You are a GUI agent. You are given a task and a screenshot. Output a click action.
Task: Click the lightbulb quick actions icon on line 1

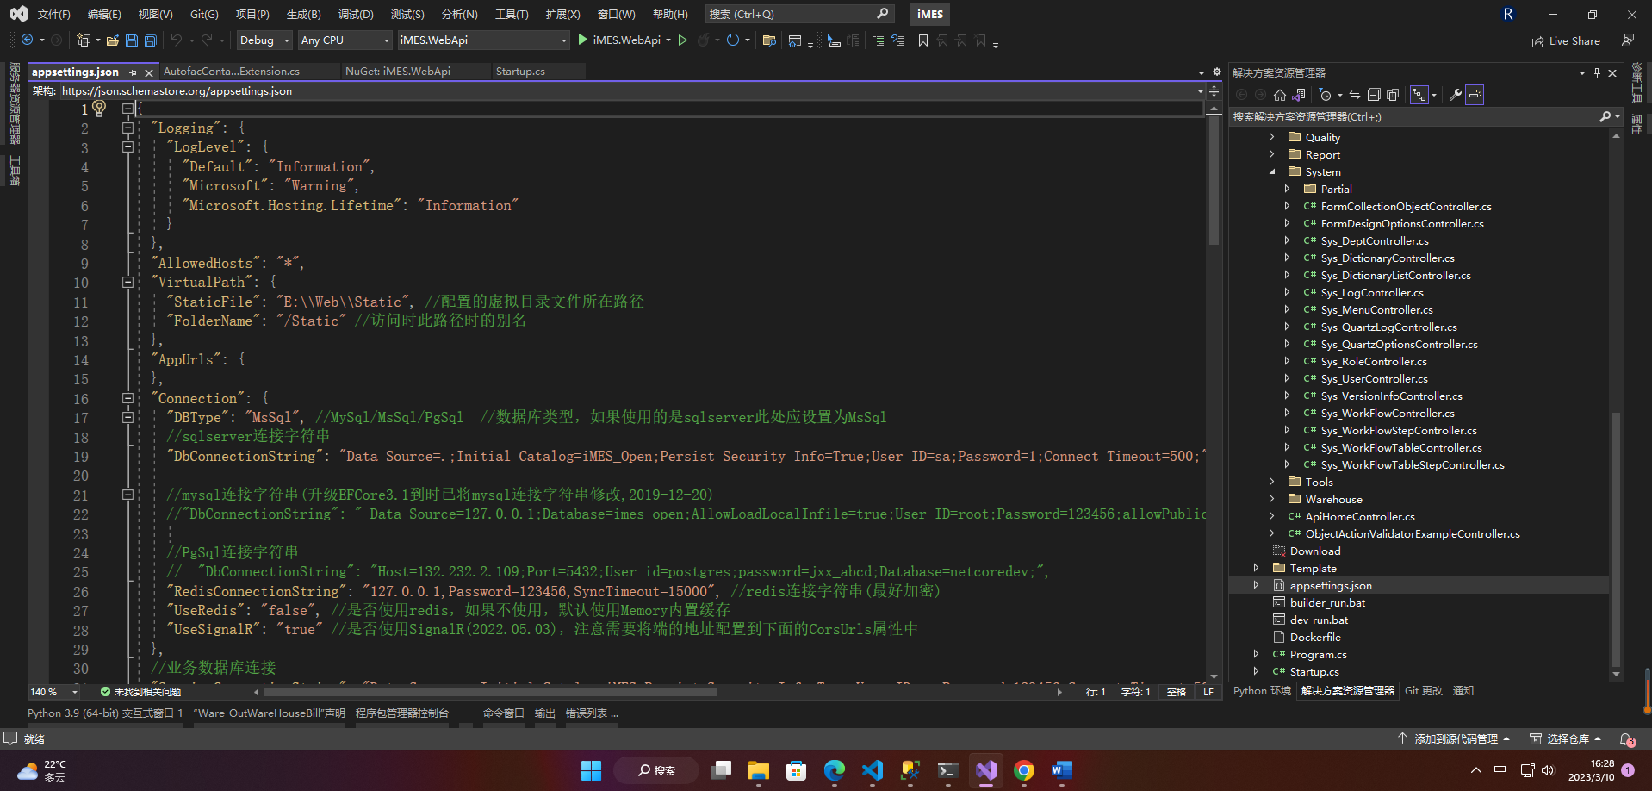[99, 108]
